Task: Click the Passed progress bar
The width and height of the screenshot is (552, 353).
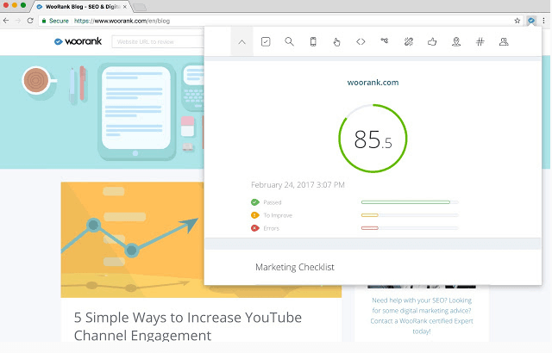Action: [410, 202]
